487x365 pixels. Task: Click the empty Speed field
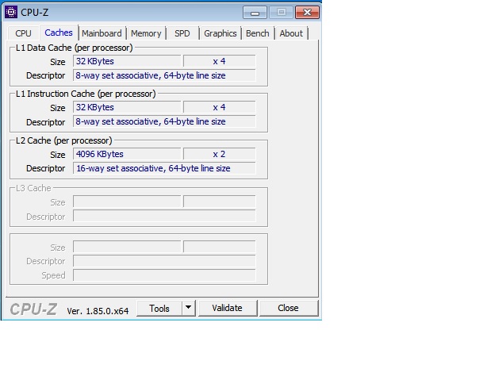click(x=164, y=275)
